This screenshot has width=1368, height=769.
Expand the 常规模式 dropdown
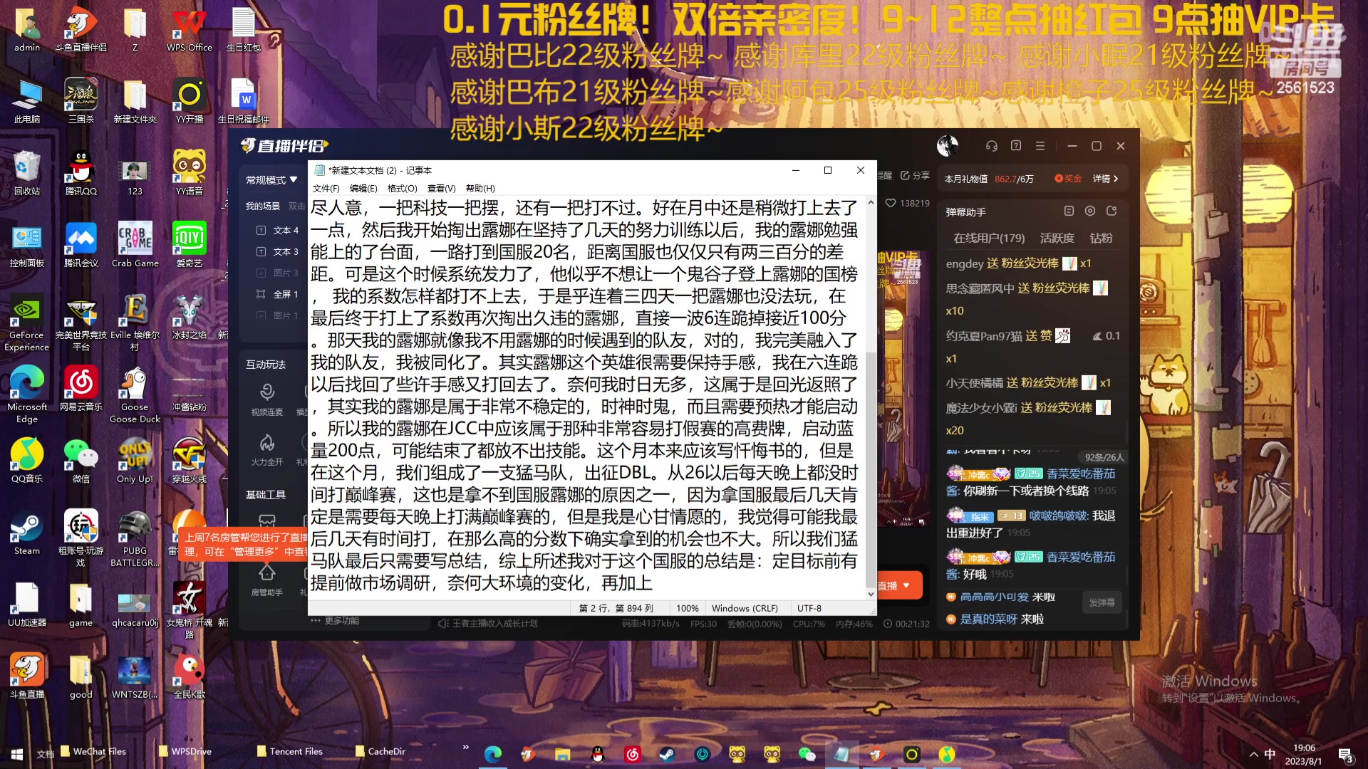tap(271, 179)
